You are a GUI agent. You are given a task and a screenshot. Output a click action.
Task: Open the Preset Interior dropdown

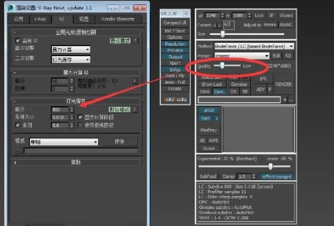click(x=242, y=56)
